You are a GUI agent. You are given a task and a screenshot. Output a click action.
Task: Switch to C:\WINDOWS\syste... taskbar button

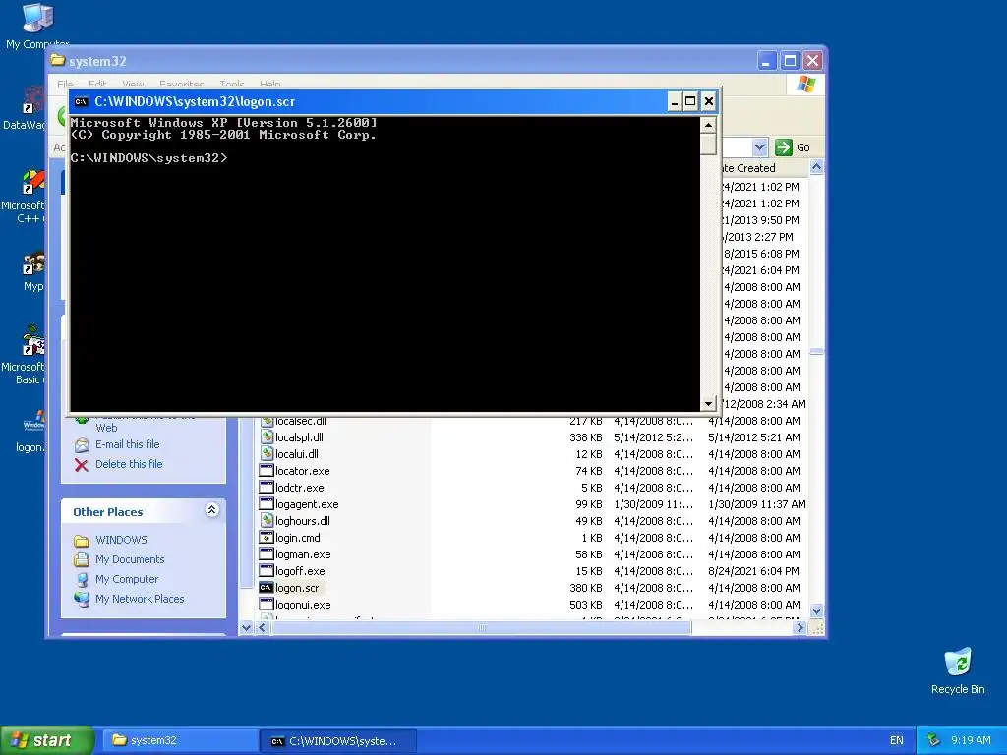[338, 740]
